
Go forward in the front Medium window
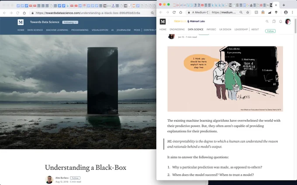tap(167, 13)
